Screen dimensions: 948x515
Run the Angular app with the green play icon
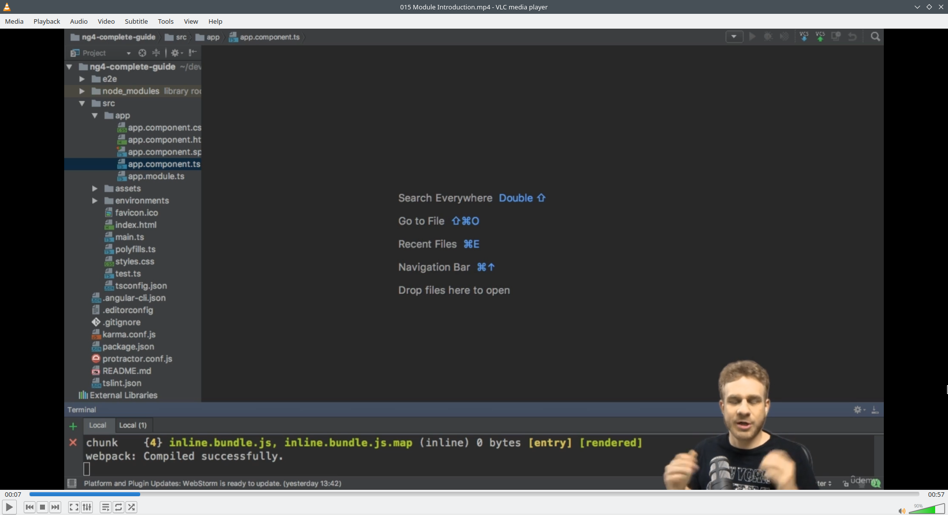click(752, 37)
